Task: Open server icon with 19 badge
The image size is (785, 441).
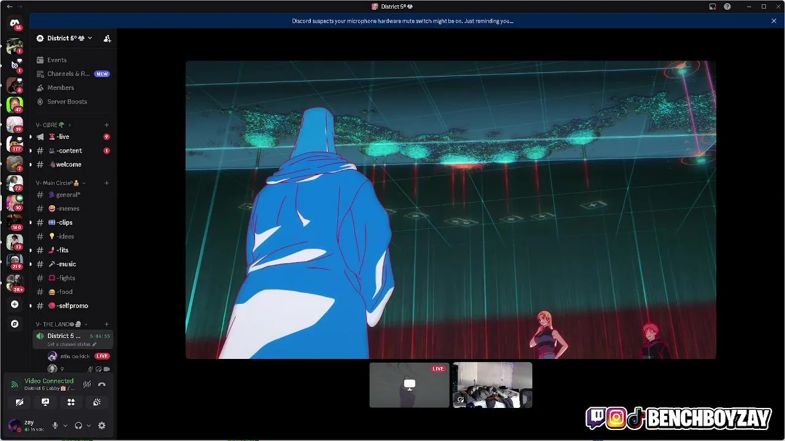Action: (15, 125)
